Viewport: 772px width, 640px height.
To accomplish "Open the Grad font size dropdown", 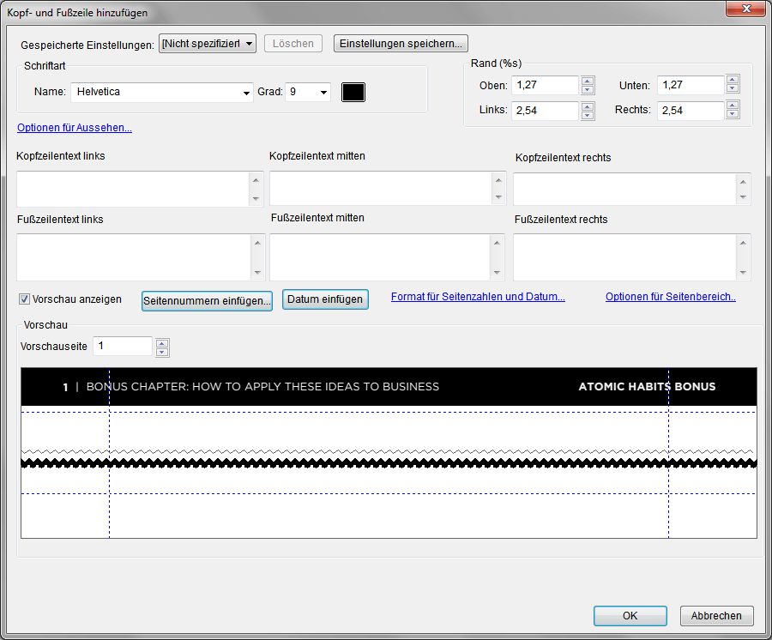I will pyautogui.click(x=308, y=92).
